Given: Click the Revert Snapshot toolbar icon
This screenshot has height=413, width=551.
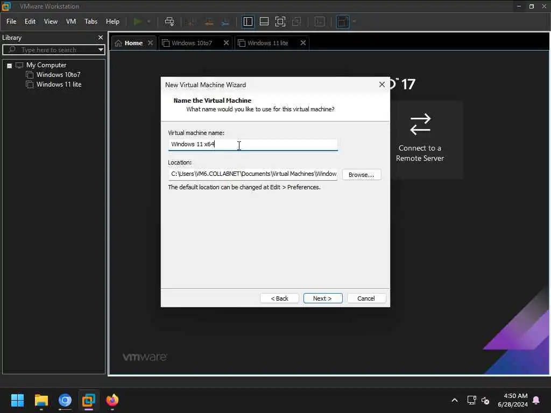Looking at the screenshot, I should pos(209,22).
